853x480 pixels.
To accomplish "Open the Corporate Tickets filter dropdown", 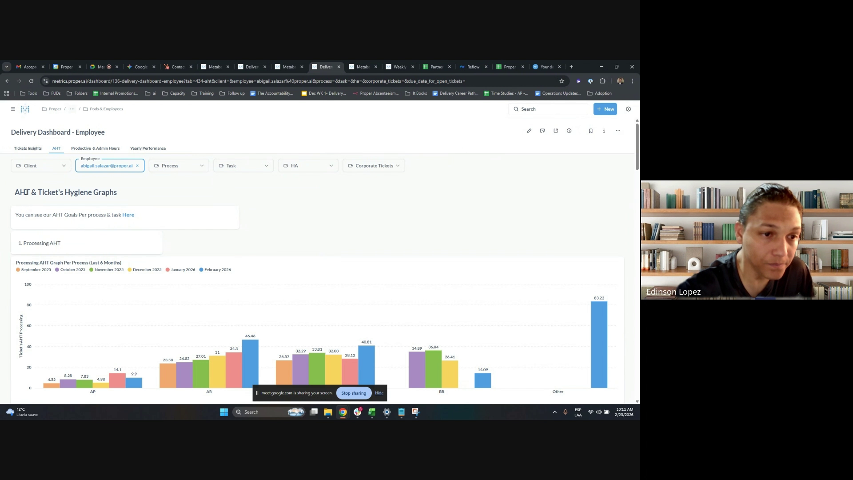I will coord(374,166).
